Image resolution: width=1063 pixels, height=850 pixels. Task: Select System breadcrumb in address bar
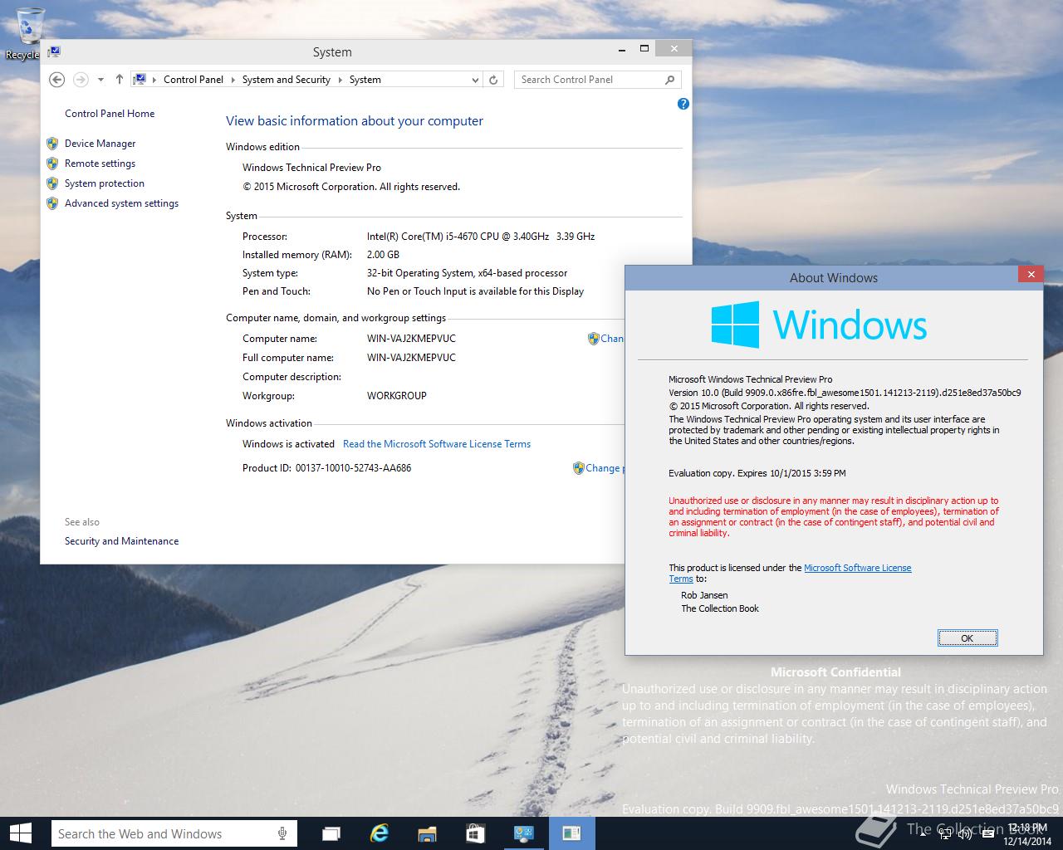(x=365, y=80)
